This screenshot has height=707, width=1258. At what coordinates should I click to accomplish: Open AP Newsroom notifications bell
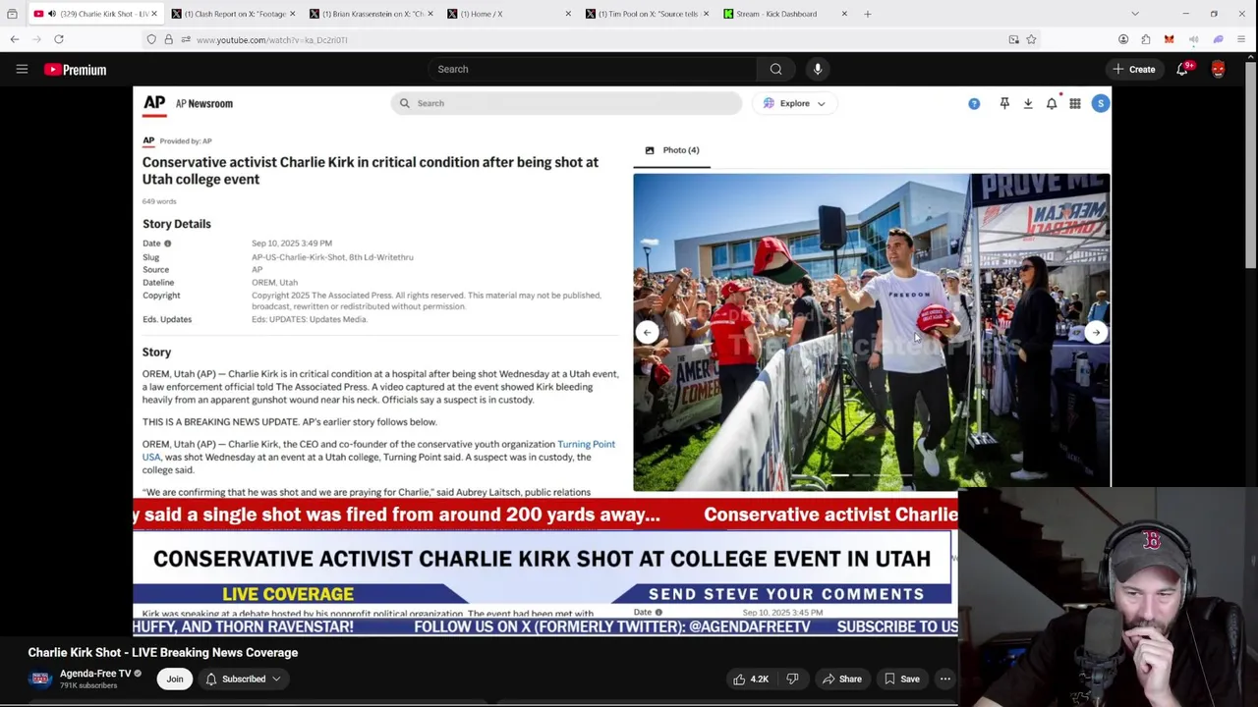pyautogui.click(x=1052, y=103)
